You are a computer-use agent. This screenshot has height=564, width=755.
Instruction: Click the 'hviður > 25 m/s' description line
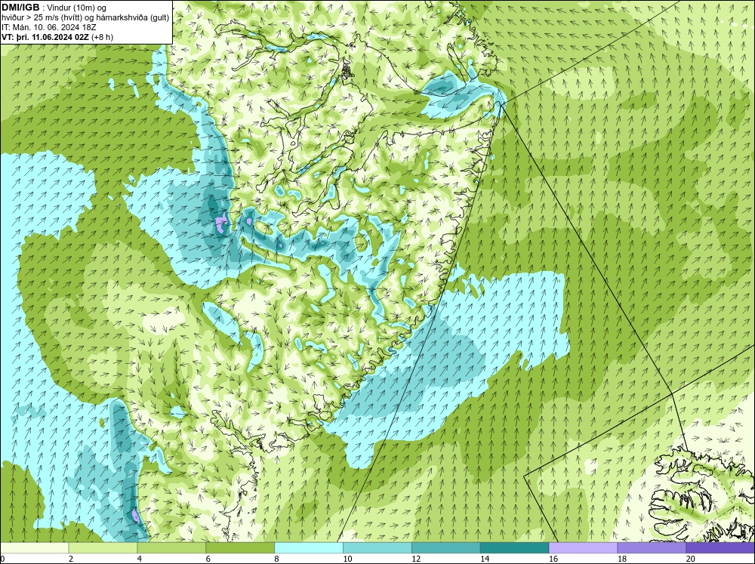tap(85, 18)
